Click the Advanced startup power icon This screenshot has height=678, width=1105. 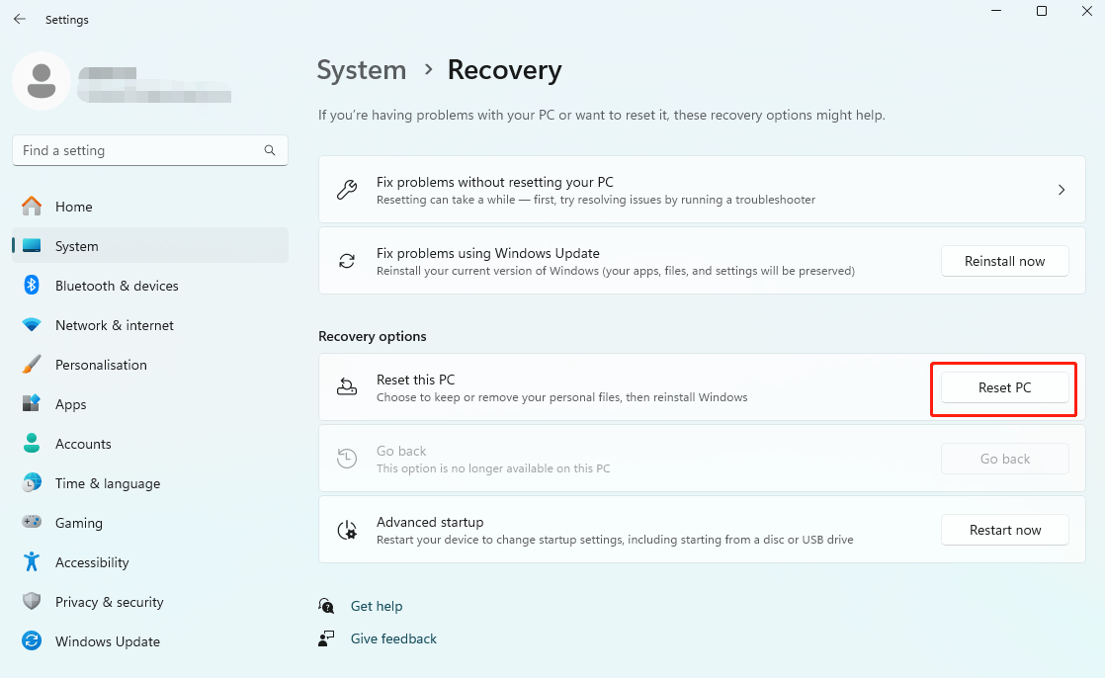[347, 530]
